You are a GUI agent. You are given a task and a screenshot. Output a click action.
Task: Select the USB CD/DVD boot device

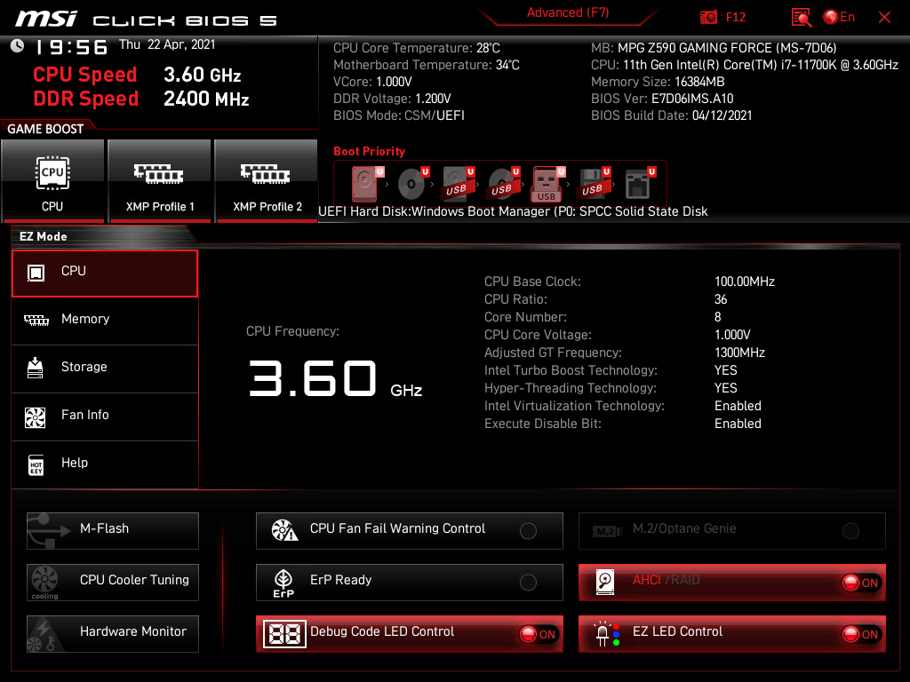tap(503, 183)
